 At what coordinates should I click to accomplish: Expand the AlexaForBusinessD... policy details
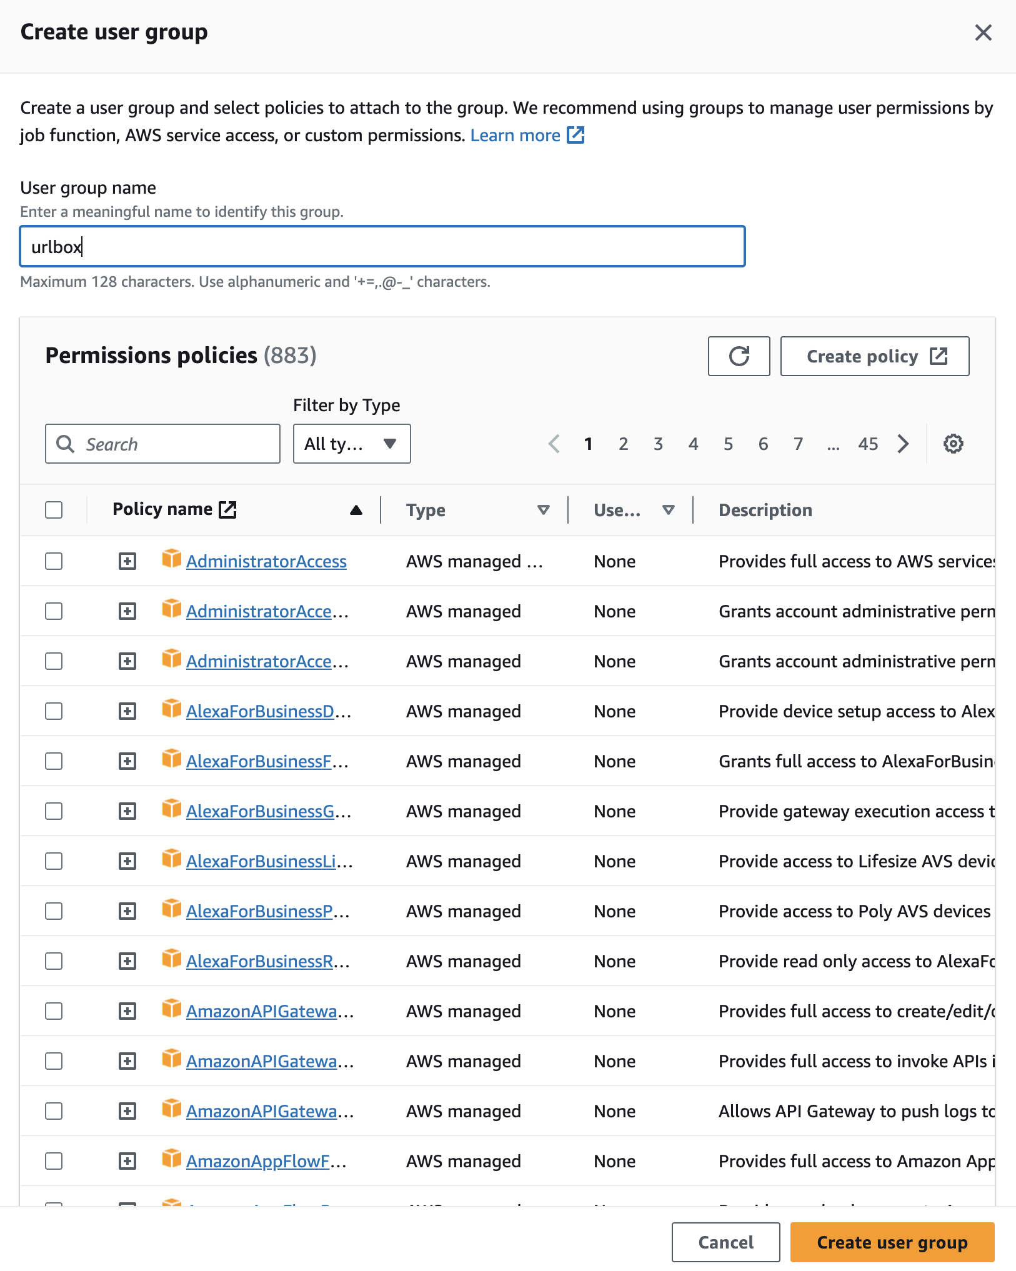pos(127,711)
